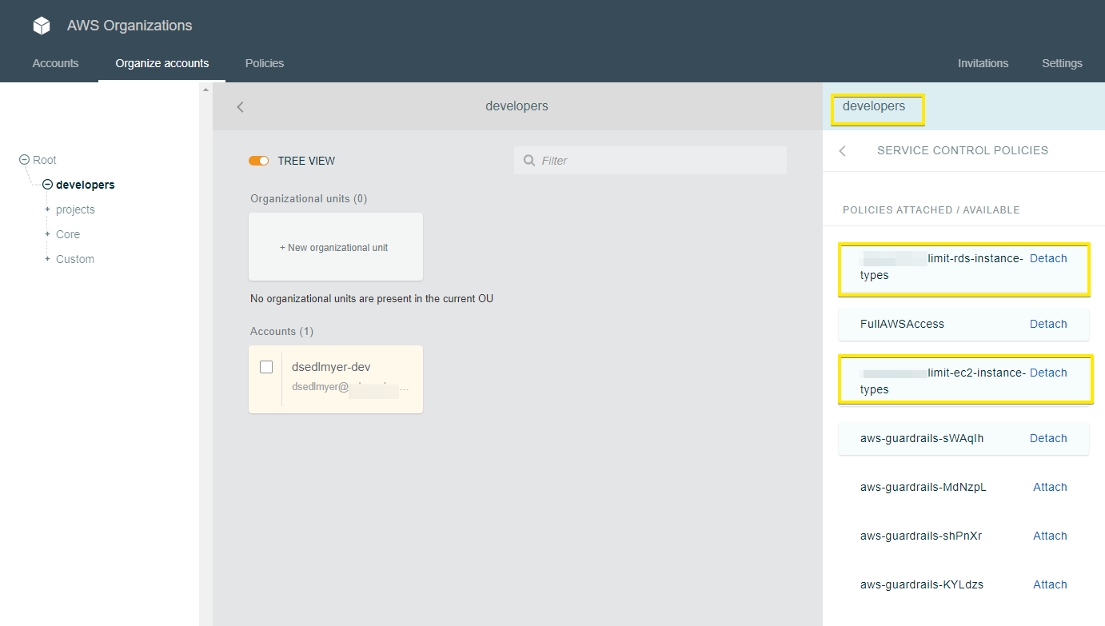Detach the FullAWSAccess policy
Viewport: 1105px width, 626px height.
coord(1048,324)
